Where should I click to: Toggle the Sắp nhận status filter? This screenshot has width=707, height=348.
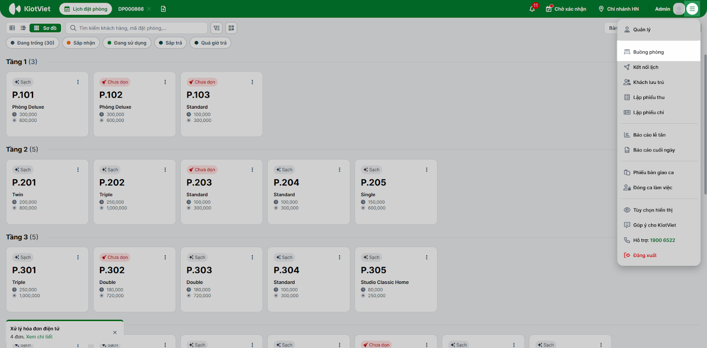click(81, 43)
